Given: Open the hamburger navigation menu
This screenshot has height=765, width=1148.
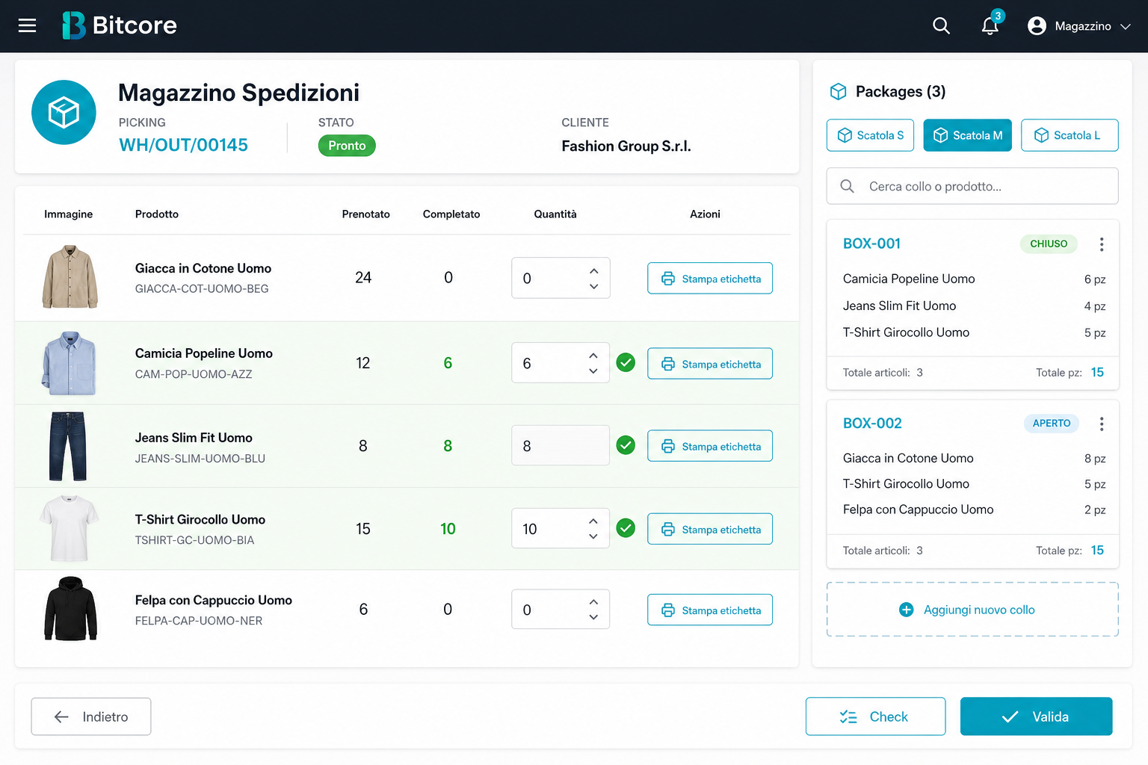Looking at the screenshot, I should click(x=27, y=26).
